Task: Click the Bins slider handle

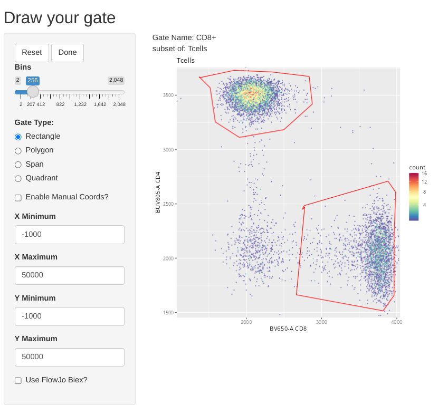Action: 33,92
